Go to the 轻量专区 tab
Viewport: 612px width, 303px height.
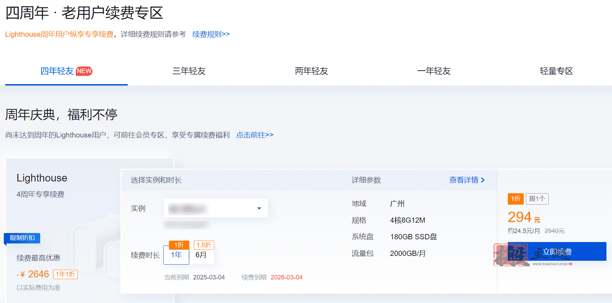click(556, 71)
